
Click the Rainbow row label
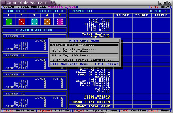point(102,77)
